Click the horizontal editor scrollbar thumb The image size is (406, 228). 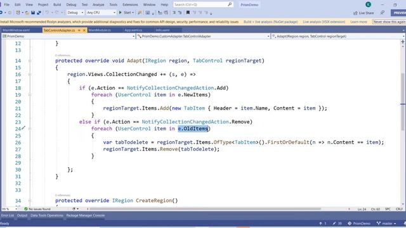coord(205,209)
